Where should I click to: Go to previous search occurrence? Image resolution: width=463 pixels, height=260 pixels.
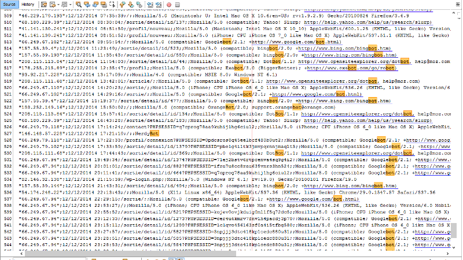pyautogui.click(x=86, y=5)
